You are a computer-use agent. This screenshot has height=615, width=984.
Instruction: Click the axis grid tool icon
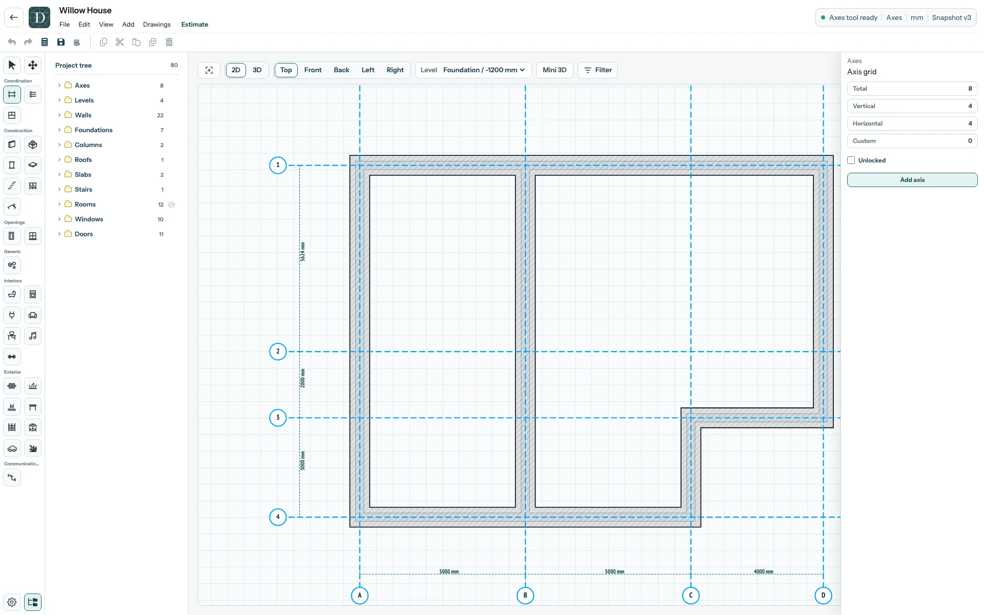tap(12, 94)
